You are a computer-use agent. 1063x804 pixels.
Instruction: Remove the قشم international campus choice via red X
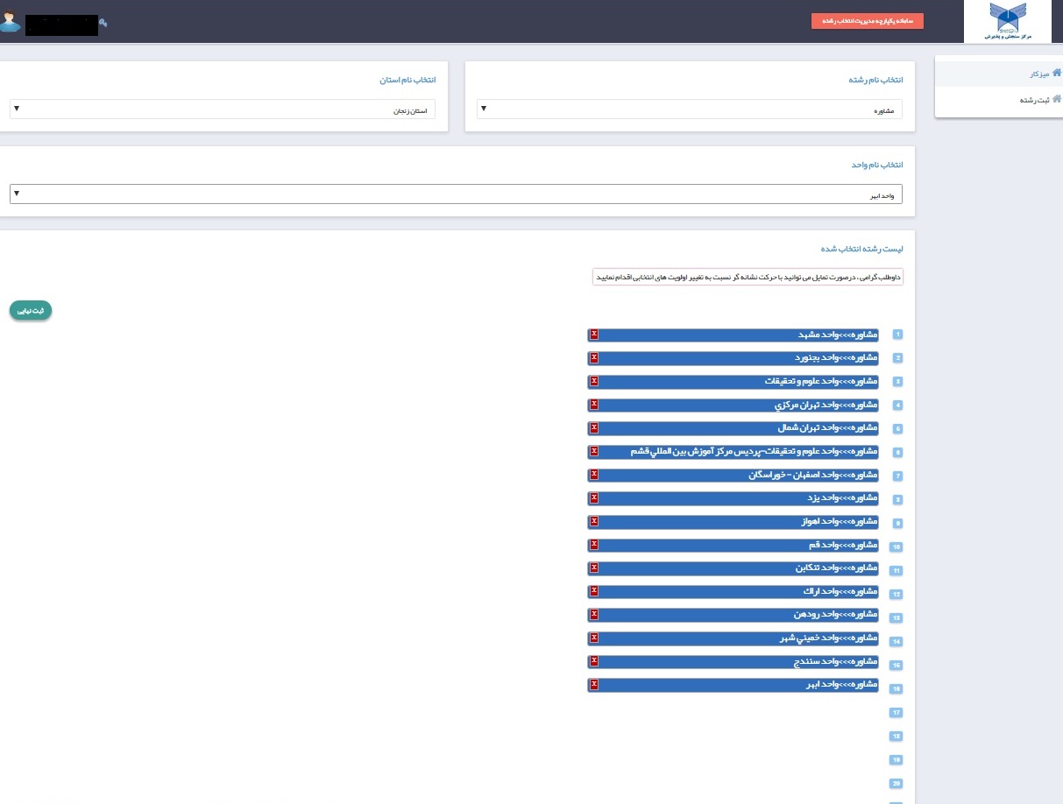593,451
